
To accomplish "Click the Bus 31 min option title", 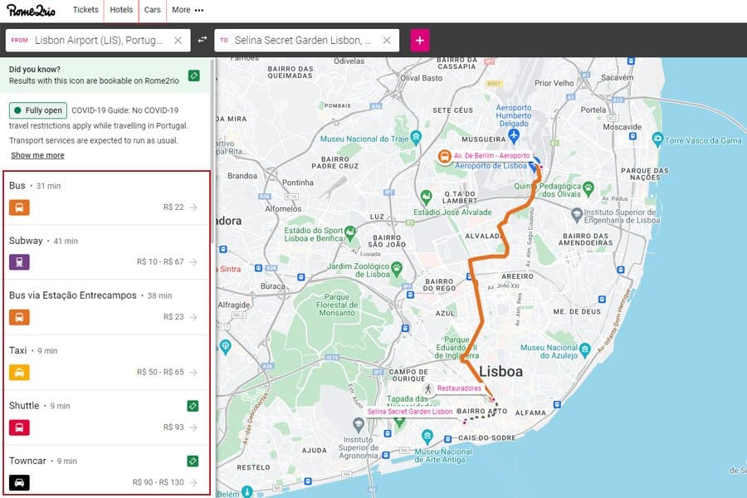I will (35, 186).
